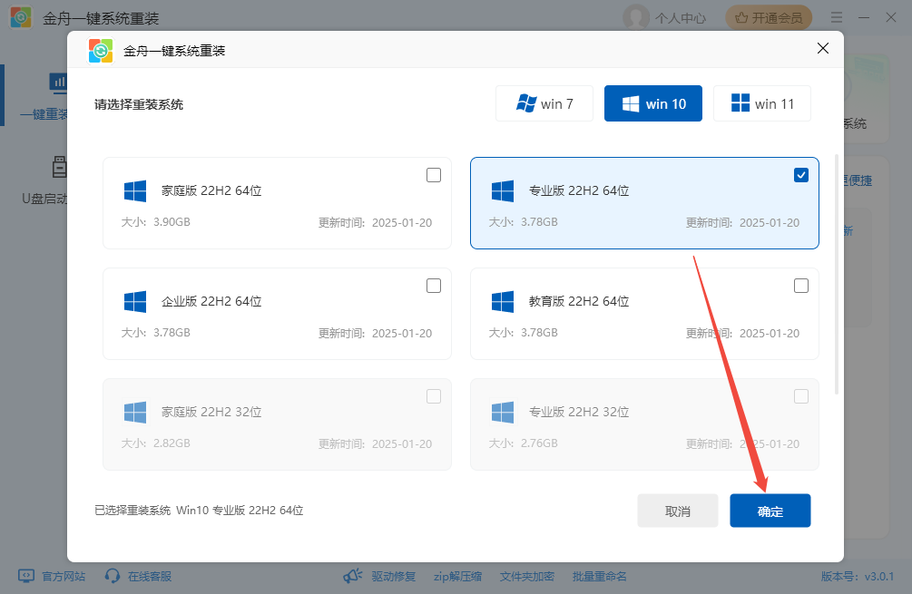Click 家庭版 22H2 32位 title text
The width and height of the screenshot is (912, 594).
211,412
